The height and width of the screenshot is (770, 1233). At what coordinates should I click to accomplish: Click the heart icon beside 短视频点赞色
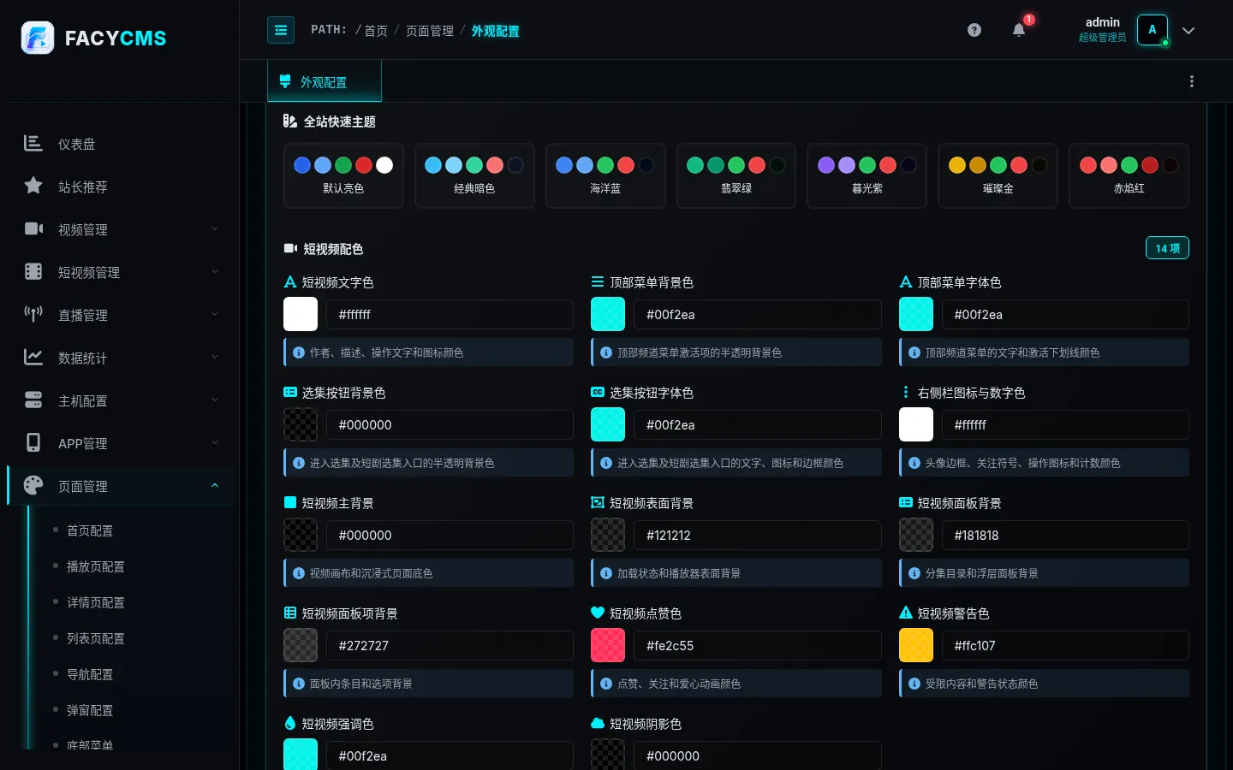point(598,613)
